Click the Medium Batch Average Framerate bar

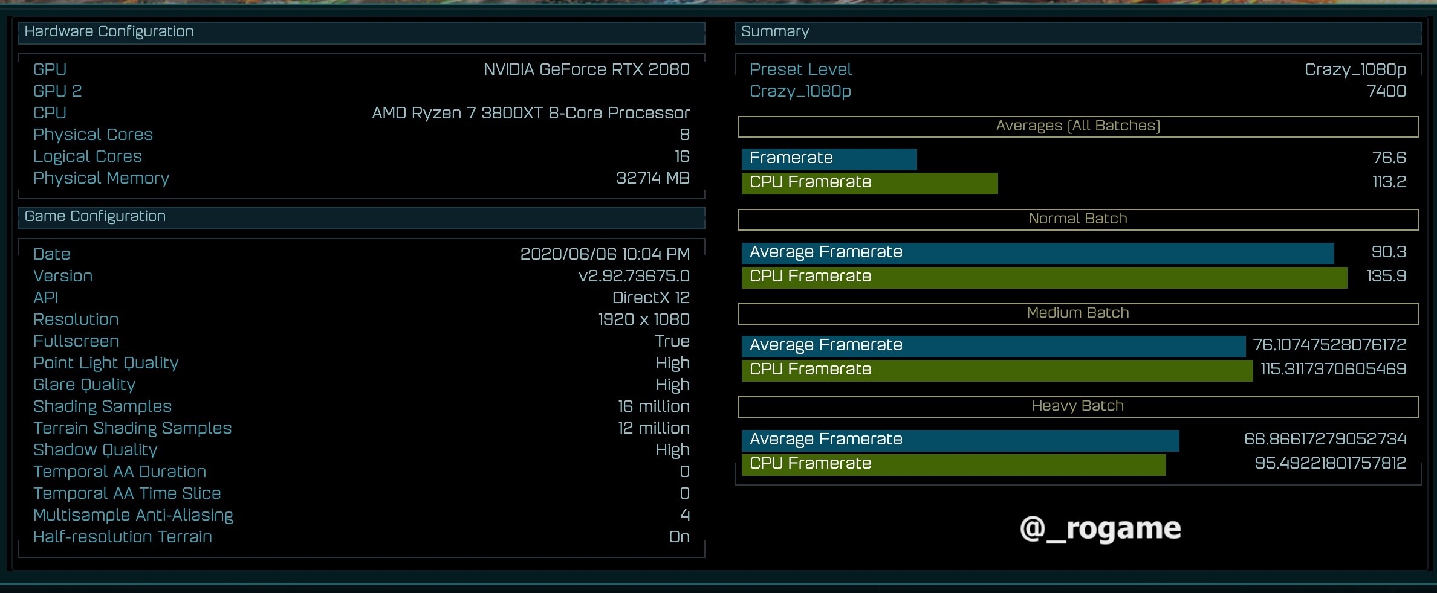click(x=993, y=346)
